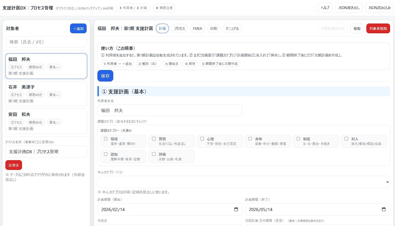Open the マニュアル tab
The height and width of the screenshot is (226, 395).
232,28
